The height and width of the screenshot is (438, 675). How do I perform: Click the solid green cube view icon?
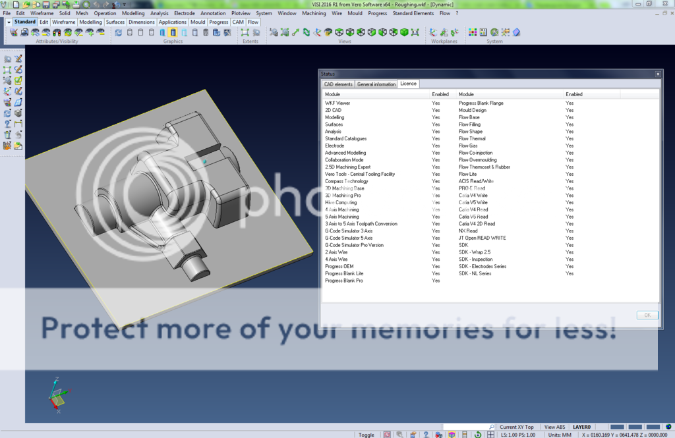coord(404,32)
